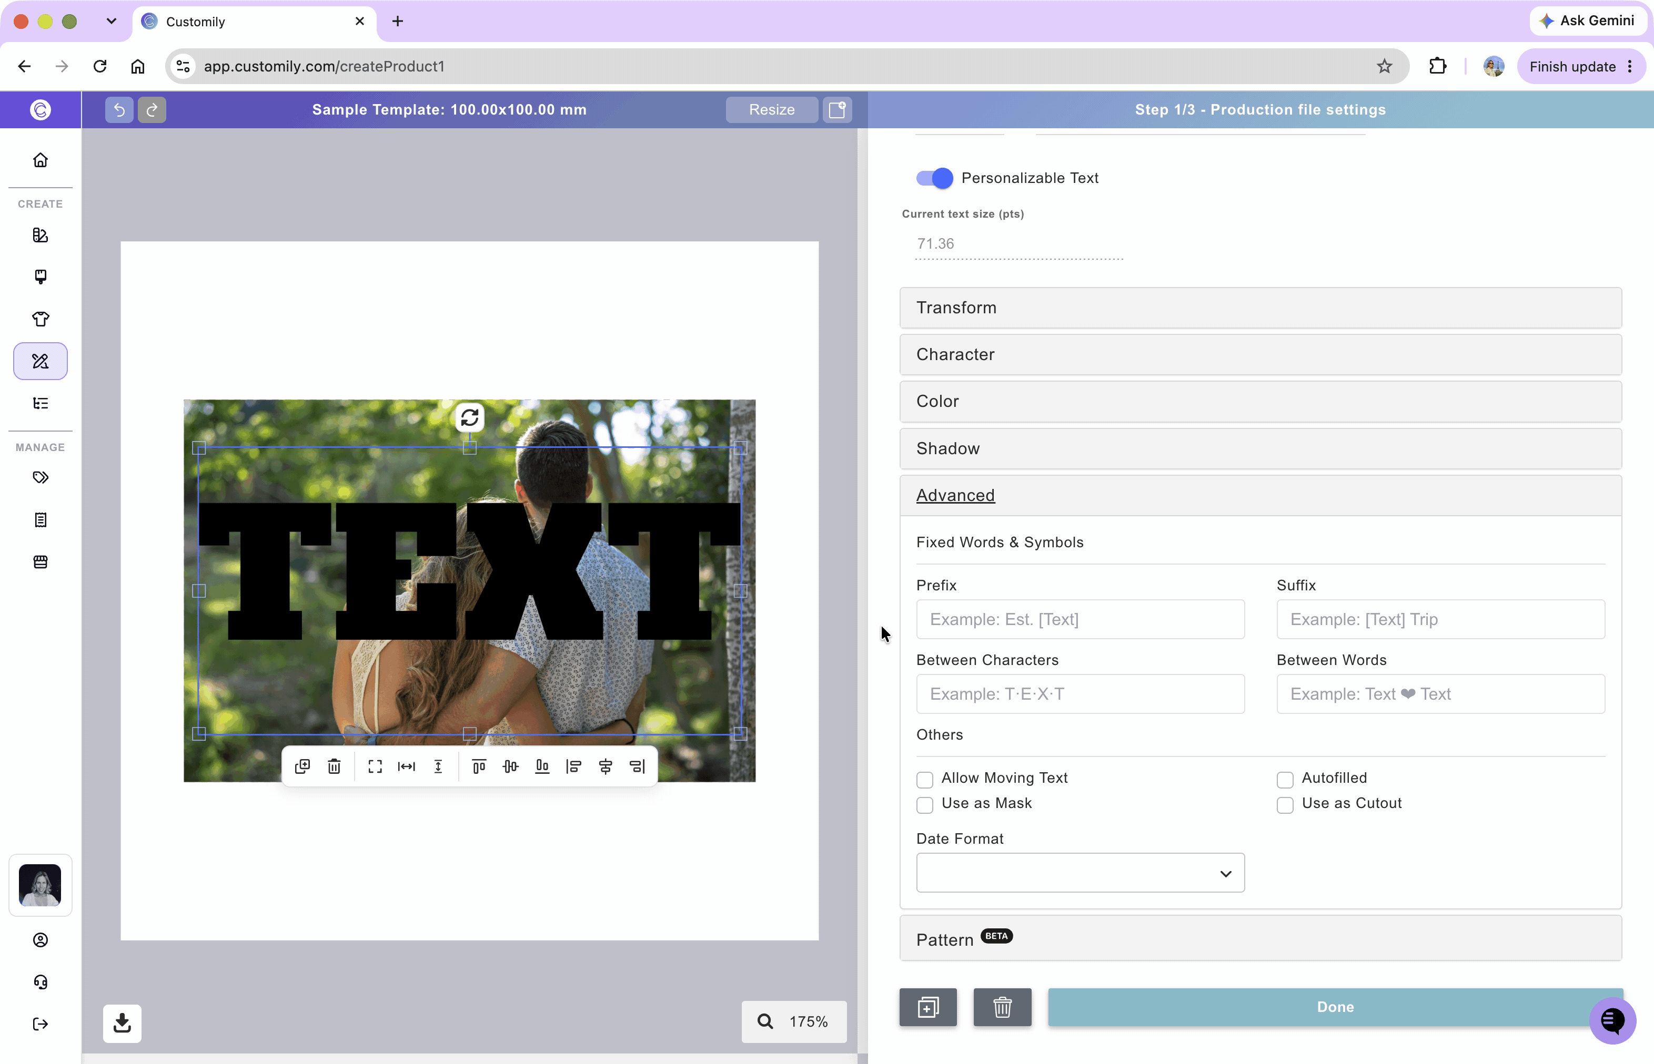Click Ask Gemini
The image size is (1654, 1064).
click(x=1588, y=21)
